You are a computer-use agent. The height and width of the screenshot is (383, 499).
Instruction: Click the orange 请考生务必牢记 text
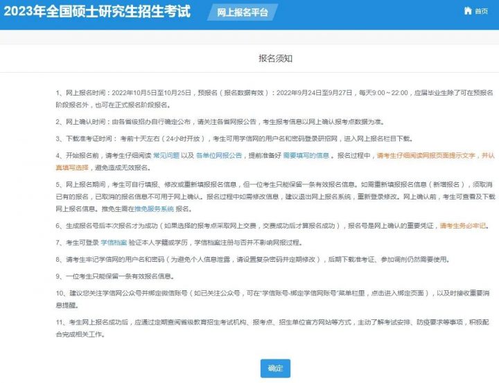point(463,226)
